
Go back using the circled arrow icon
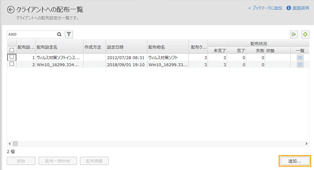[x=10, y=10]
